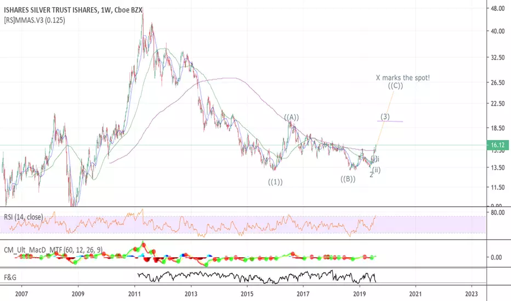Click the 40.00 price axis label
The height and width of the screenshot is (301, 511).
pyautogui.click(x=498, y=31)
